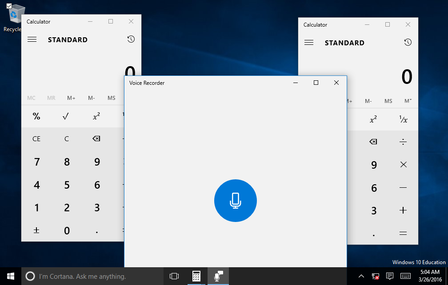
Task: Open the Windows Start menu
Action: (x=11, y=276)
